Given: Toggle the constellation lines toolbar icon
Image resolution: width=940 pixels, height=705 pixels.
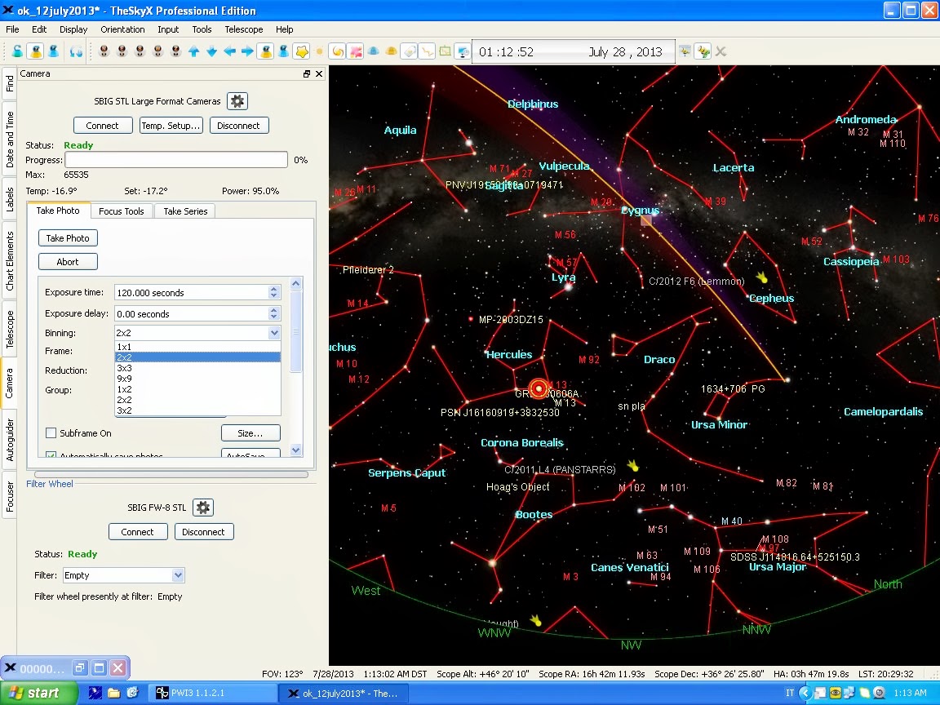Looking at the screenshot, I should [427, 51].
